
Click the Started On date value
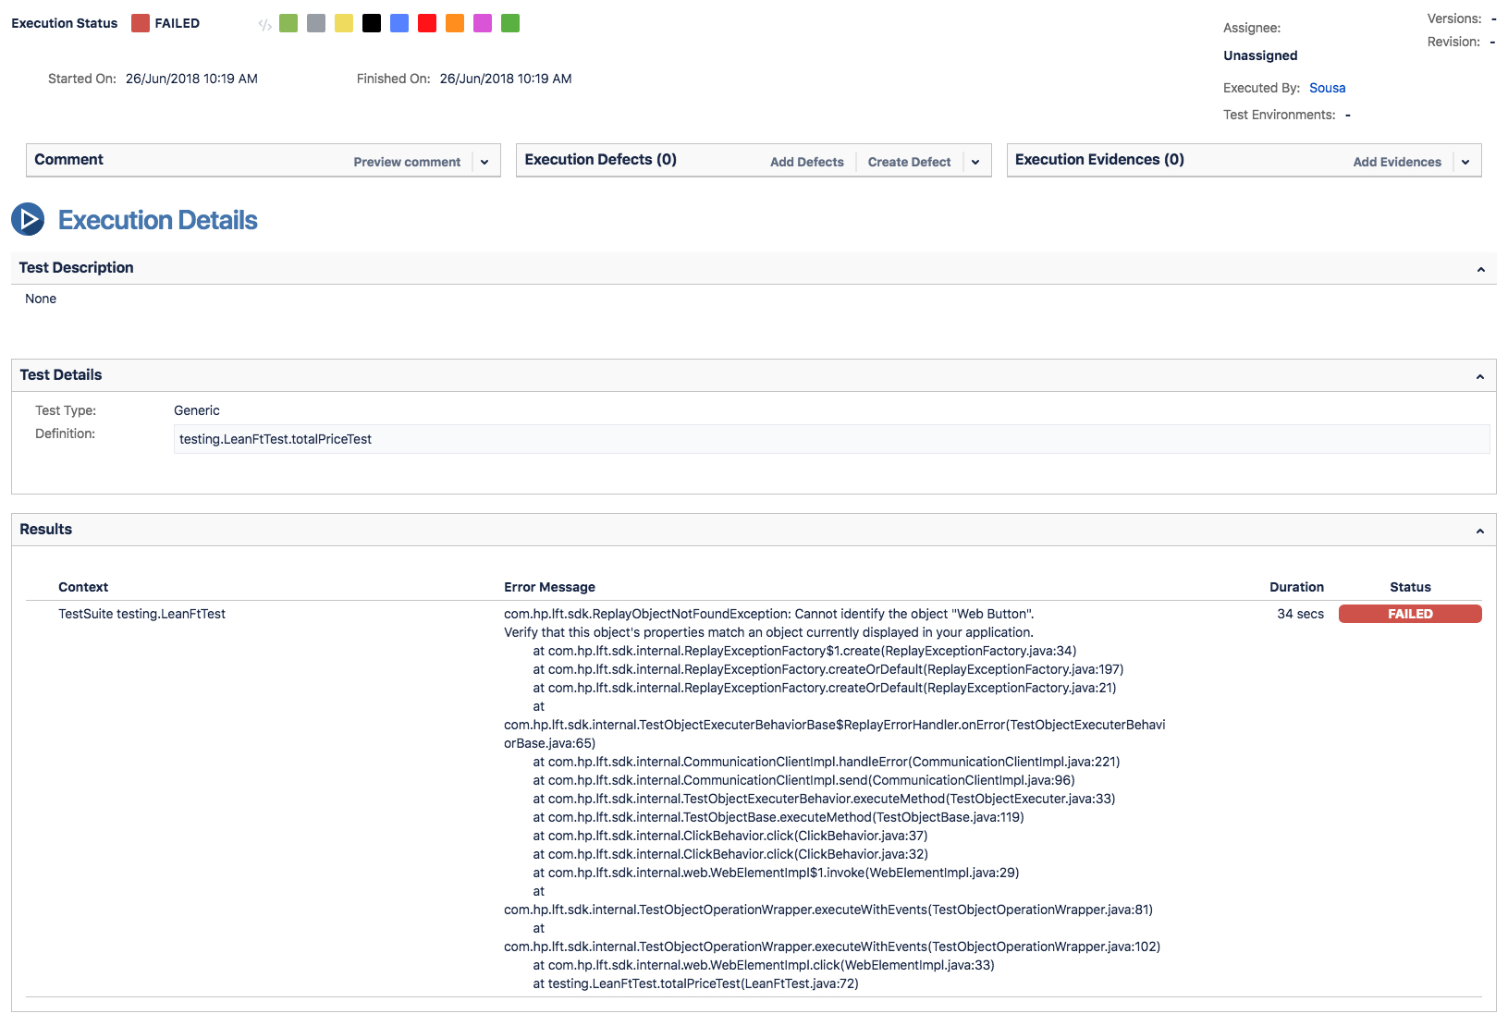pos(191,79)
